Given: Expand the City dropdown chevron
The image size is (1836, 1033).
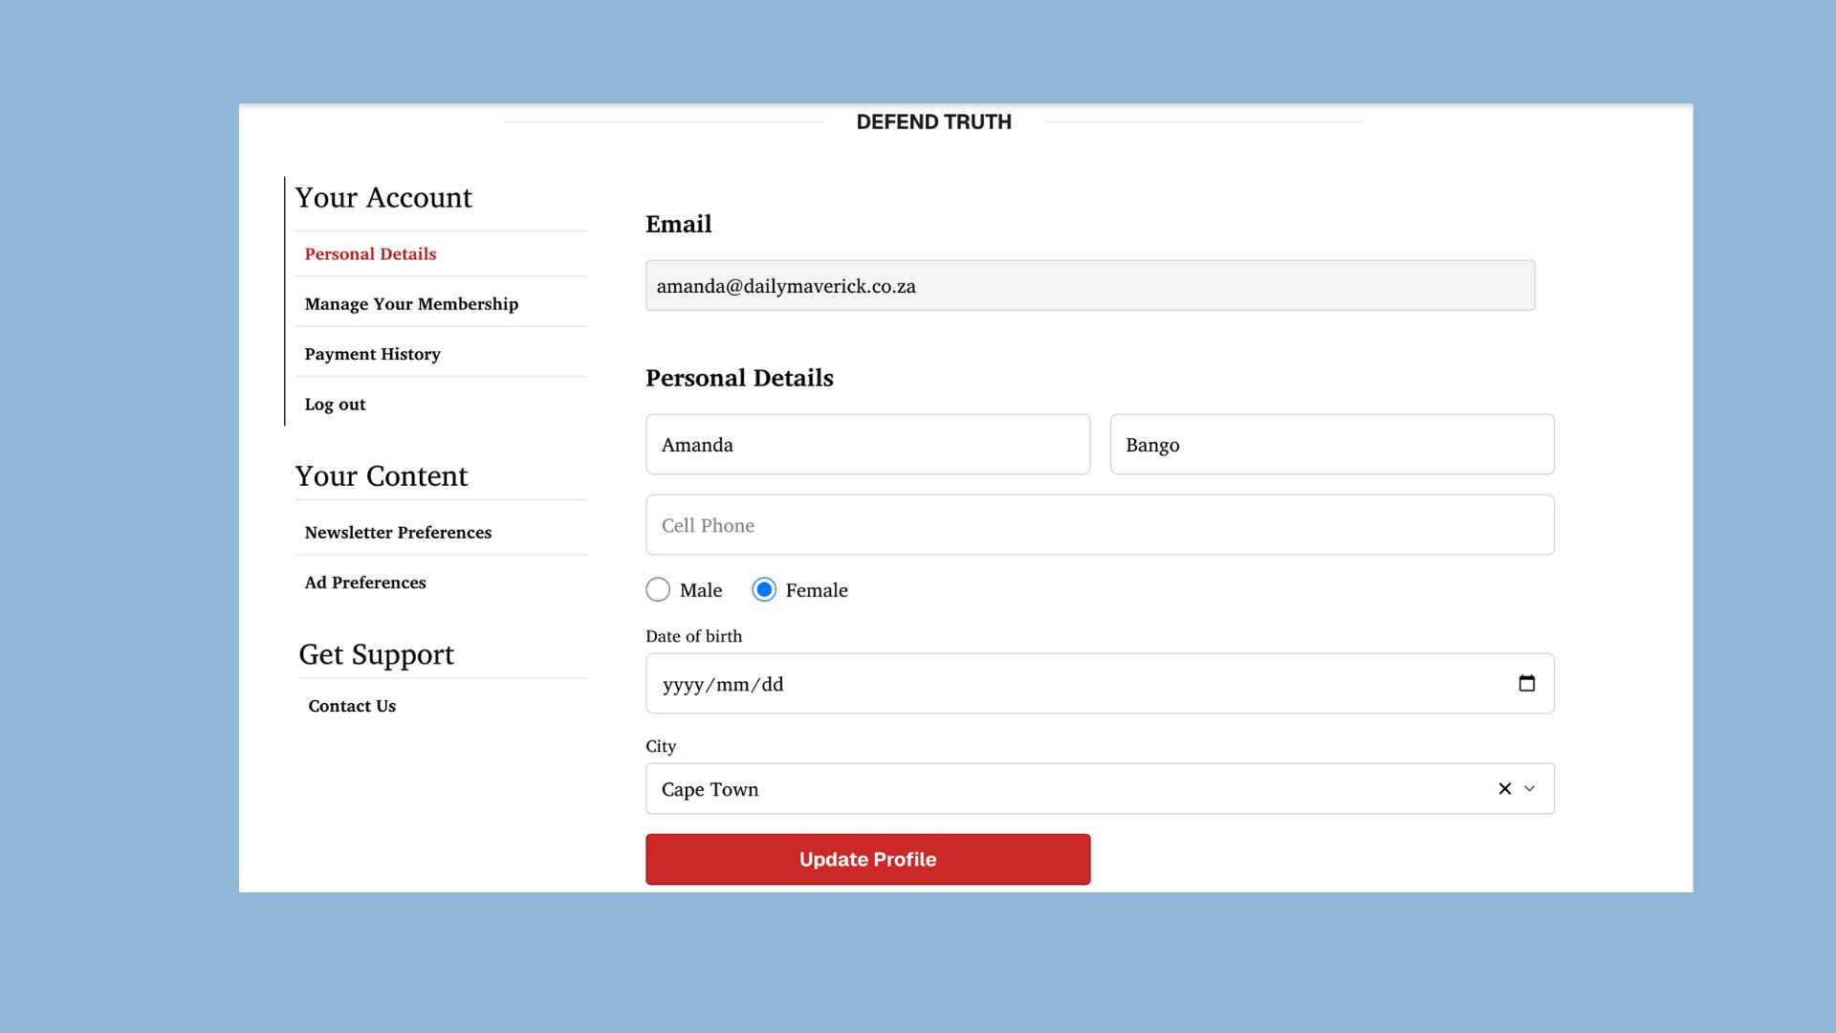Looking at the screenshot, I should click(1529, 789).
